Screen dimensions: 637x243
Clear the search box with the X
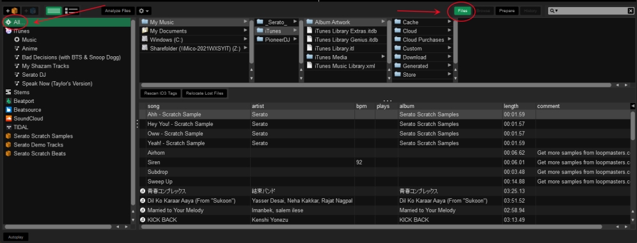pyautogui.click(x=631, y=11)
